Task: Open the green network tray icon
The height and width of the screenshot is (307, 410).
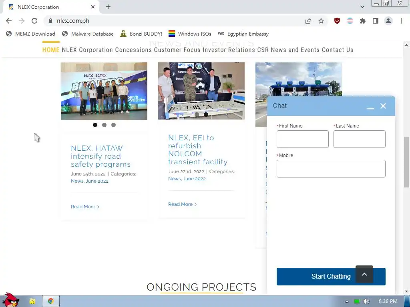Action: 357,301
